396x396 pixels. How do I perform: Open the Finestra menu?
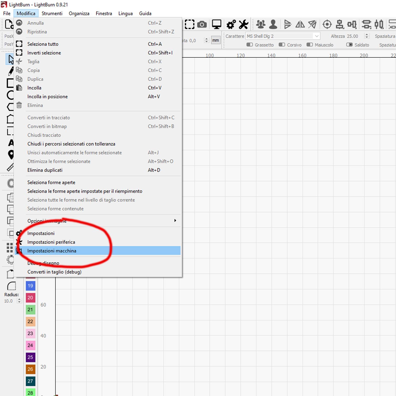tap(104, 13)
